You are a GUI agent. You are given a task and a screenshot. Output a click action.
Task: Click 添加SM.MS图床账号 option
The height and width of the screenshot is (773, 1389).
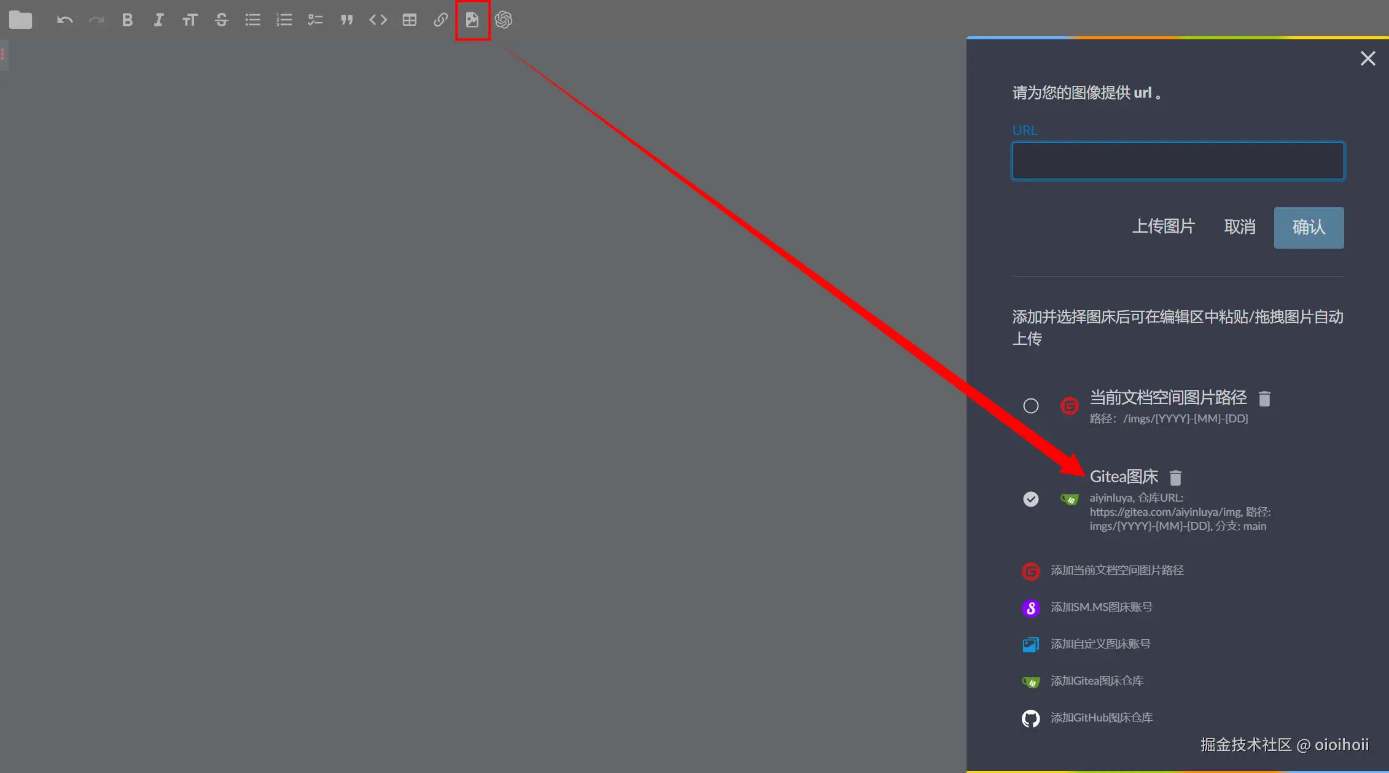1101,607
